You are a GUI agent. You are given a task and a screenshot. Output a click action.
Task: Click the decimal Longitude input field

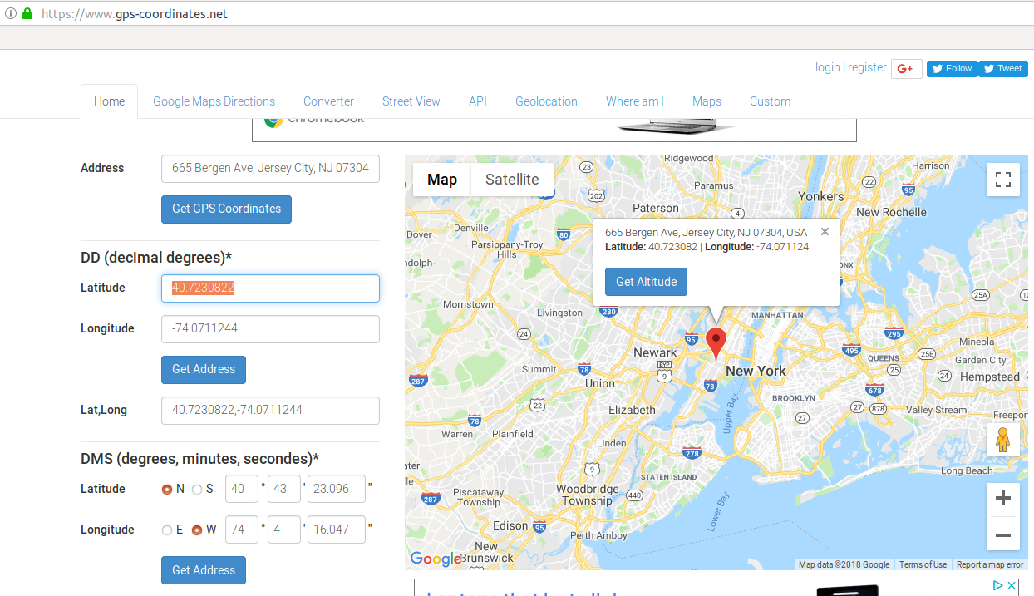pyautogui.click(x=270, y=329)
